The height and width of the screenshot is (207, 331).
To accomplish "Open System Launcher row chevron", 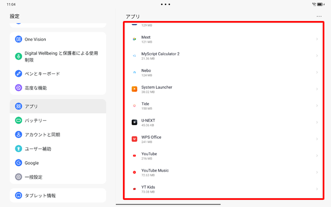I will [317, 89].
